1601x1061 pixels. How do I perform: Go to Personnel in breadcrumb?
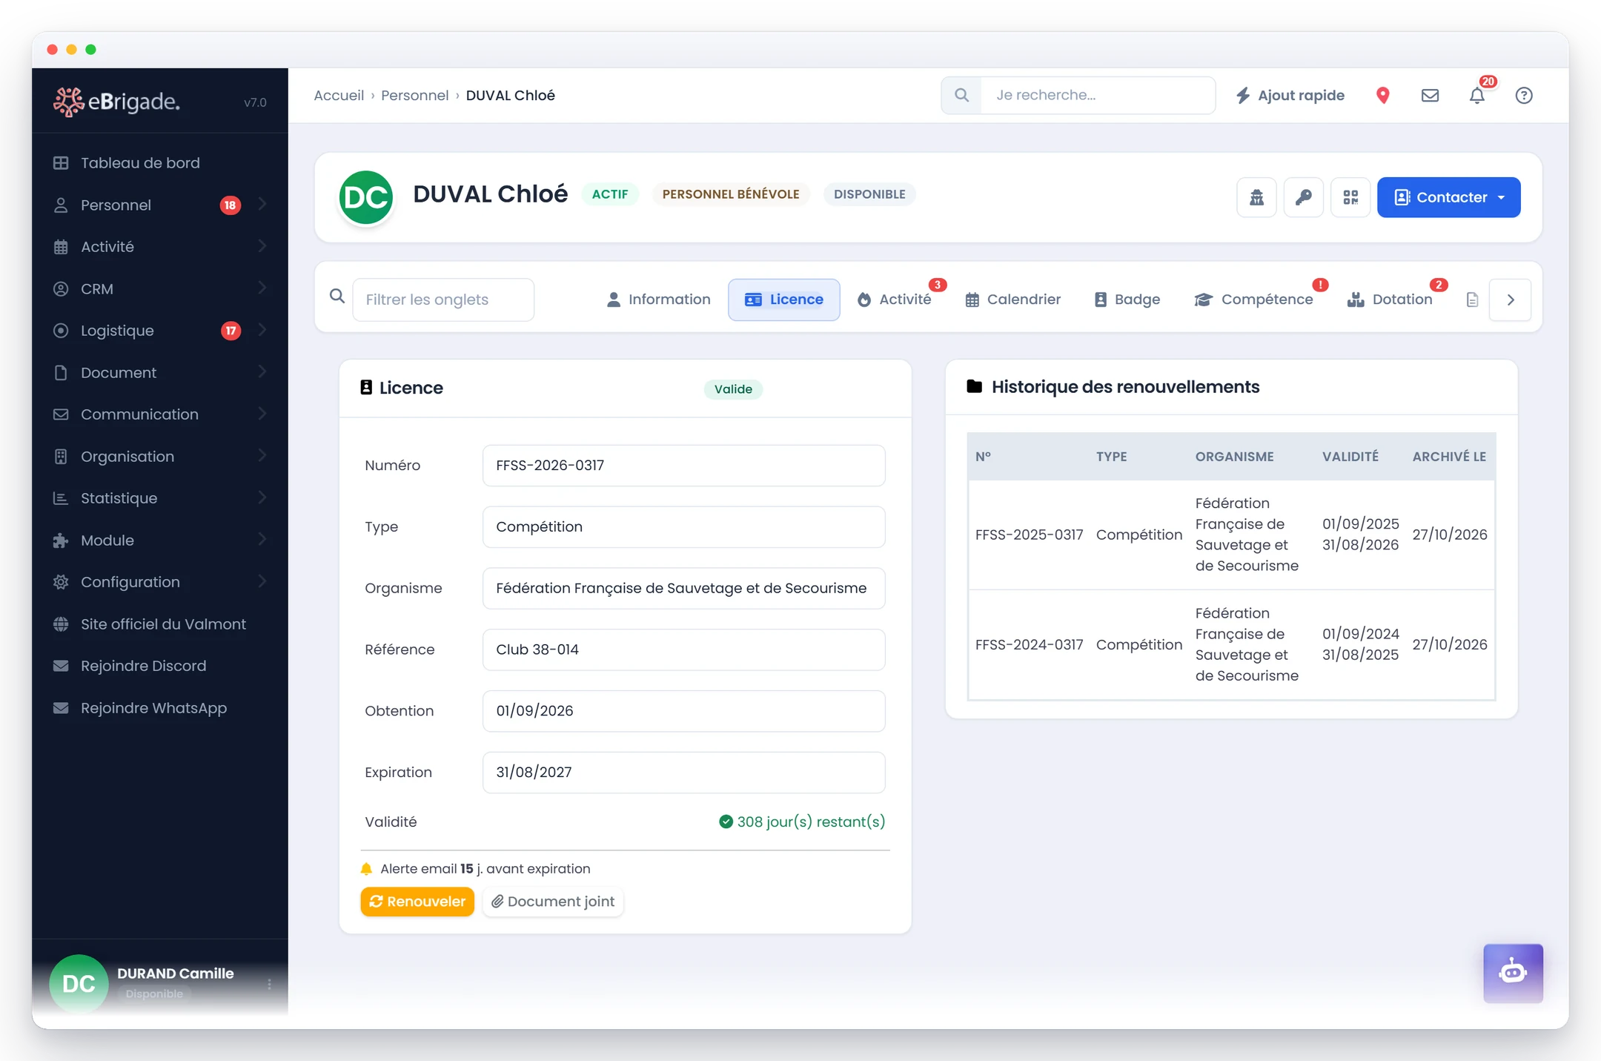414,96
